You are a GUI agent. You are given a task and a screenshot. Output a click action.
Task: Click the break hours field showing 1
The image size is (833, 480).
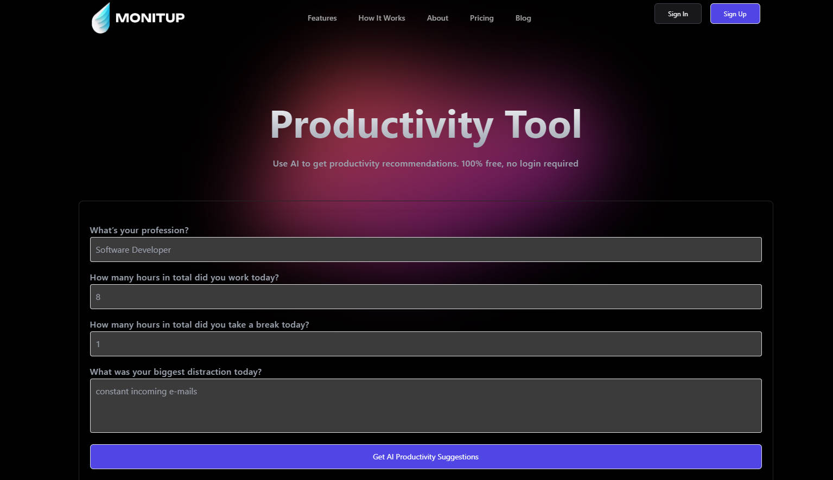pyautogui.click(x=425, y=344)
